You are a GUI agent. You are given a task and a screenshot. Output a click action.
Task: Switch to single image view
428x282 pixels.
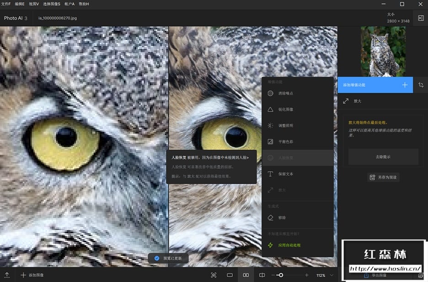tap(230, 275)
